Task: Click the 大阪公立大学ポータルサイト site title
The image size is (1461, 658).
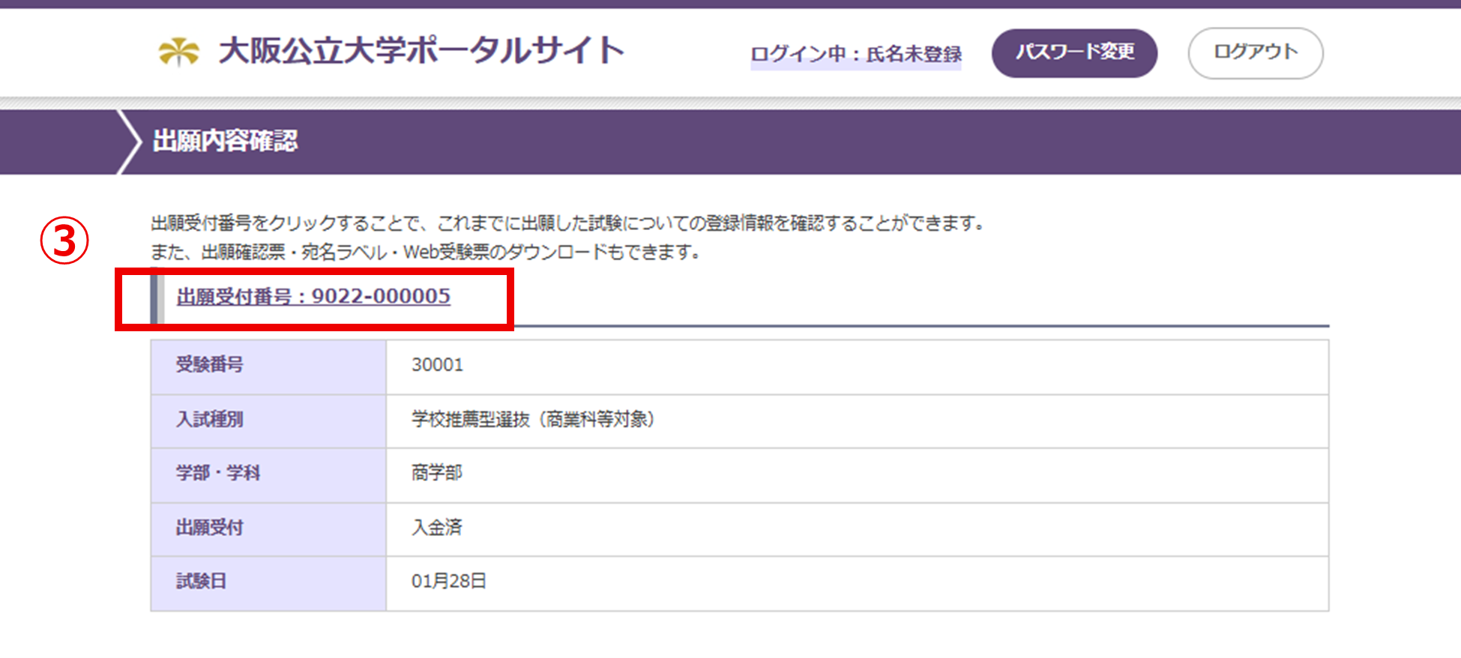Action: 421,52
